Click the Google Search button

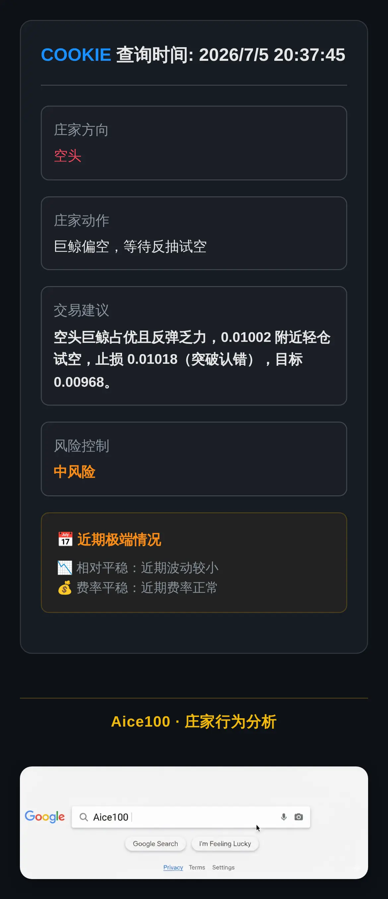155,844
